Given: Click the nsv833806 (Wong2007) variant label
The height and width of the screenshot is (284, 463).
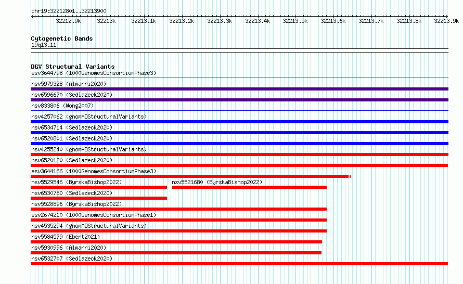Looking at the screenshot, I should (x=62, y=106).
